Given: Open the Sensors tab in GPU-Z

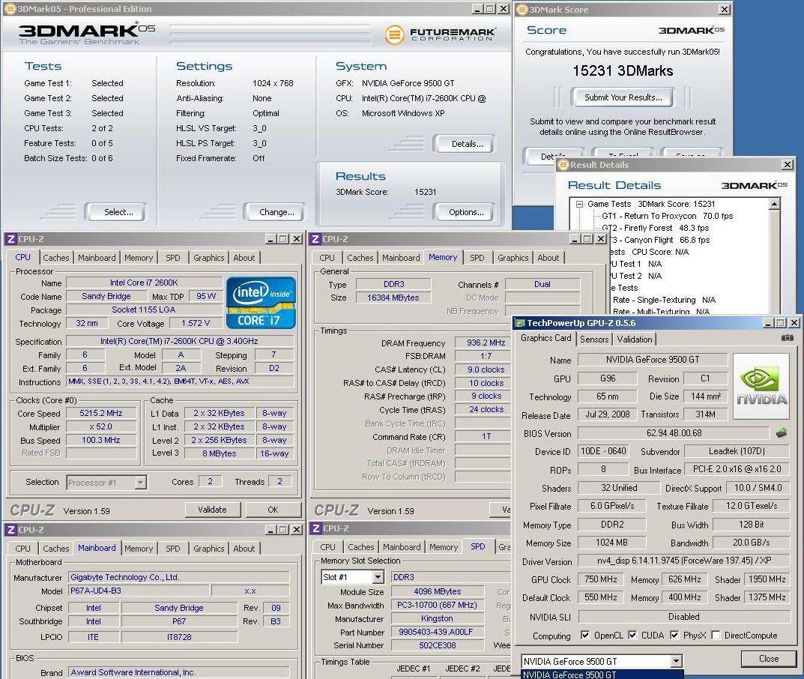Looking at the screenshot, I should pyautogui.click(x=594, y=339).
